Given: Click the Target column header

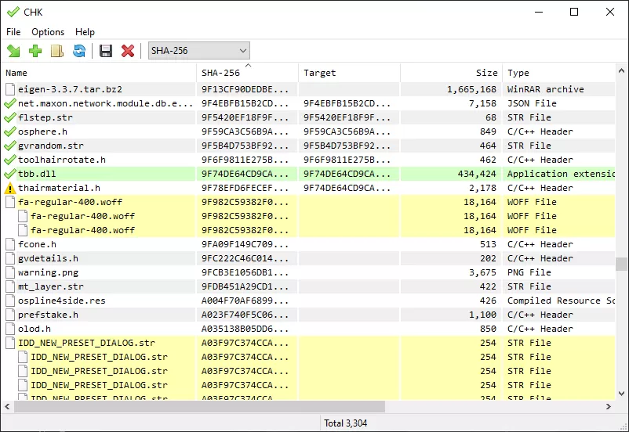Looking at the screenshot, I should (x=349, y=73).
